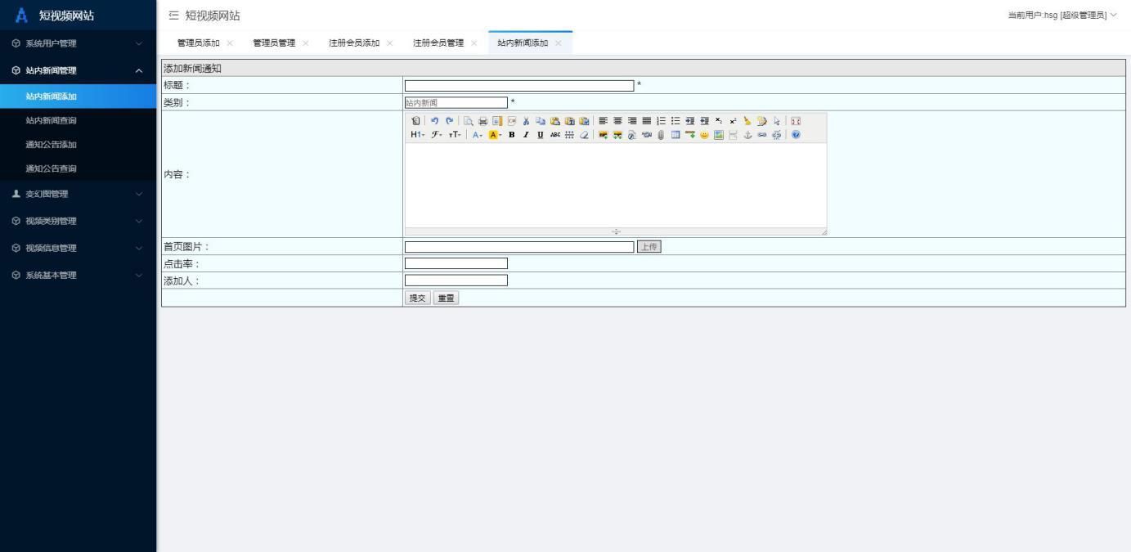The height and width of the screenshot is (552, 1131).
Task: Toggle HTML source view in editor
Action: point(415,121)
